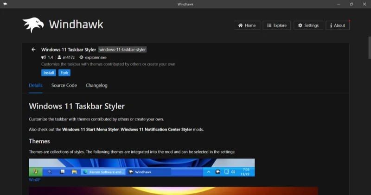Open Windows 11 Notification Center Styler link
371x195 pixels.
(x=156, y=129)
